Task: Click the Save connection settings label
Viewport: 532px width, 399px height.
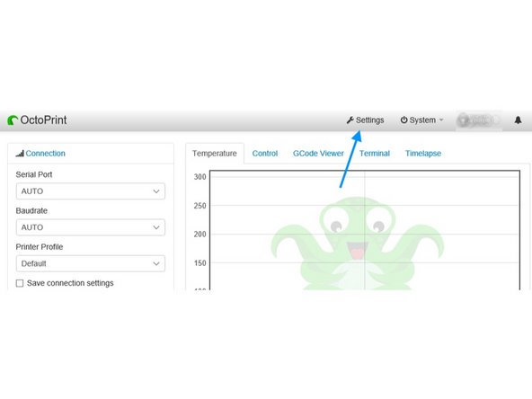Action: coord(70,283)
